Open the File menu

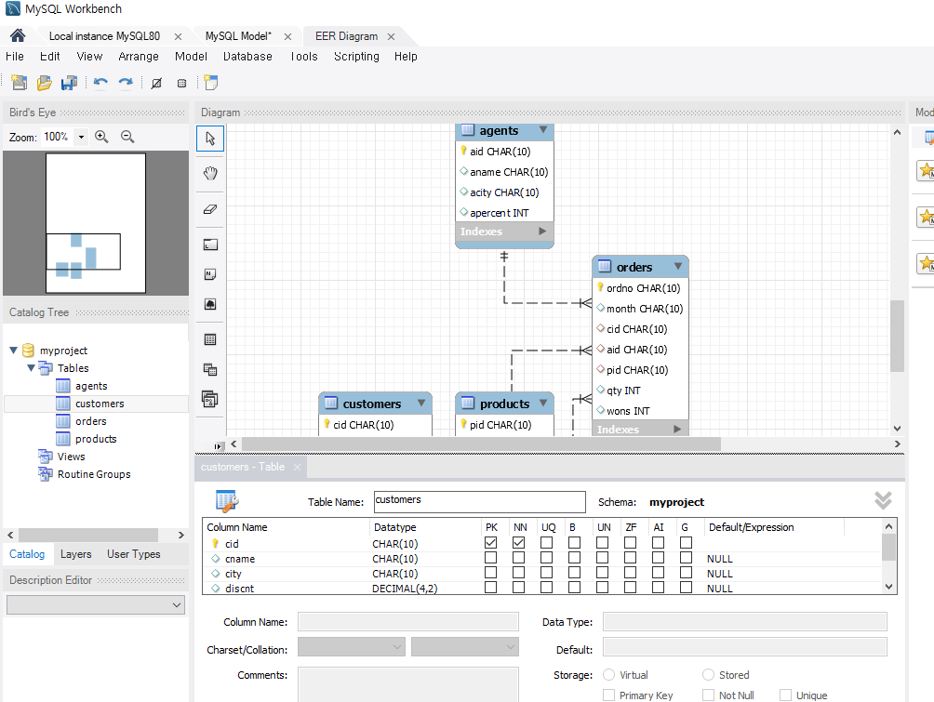click(x=15, y=57)
